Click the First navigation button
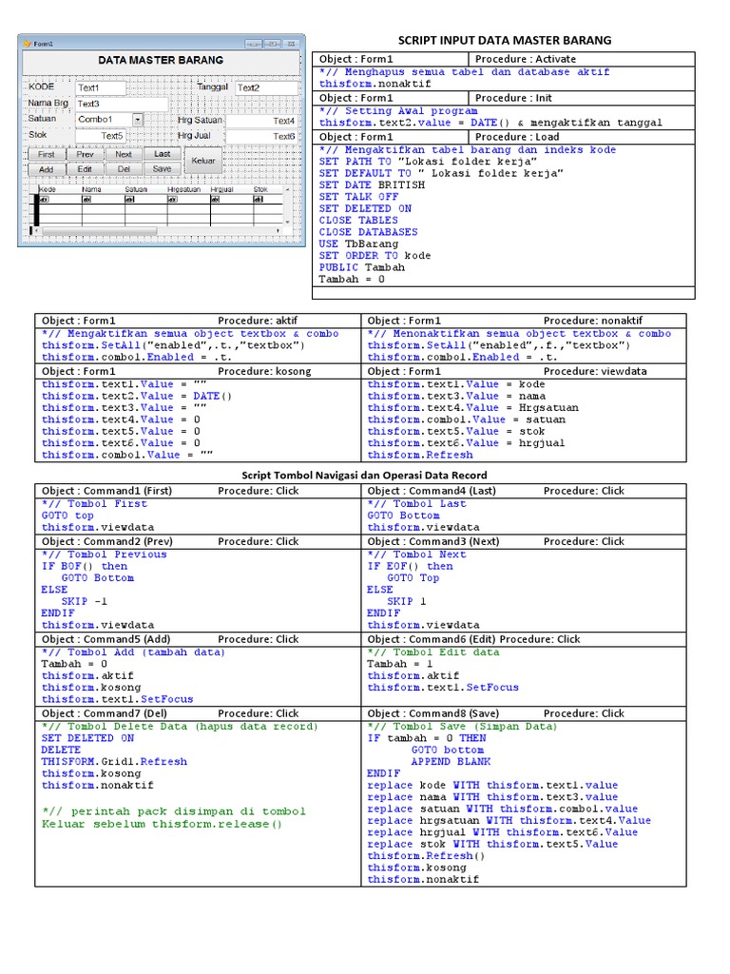The width and height of the screenshot is (730, 974). [x=46, y=154]
